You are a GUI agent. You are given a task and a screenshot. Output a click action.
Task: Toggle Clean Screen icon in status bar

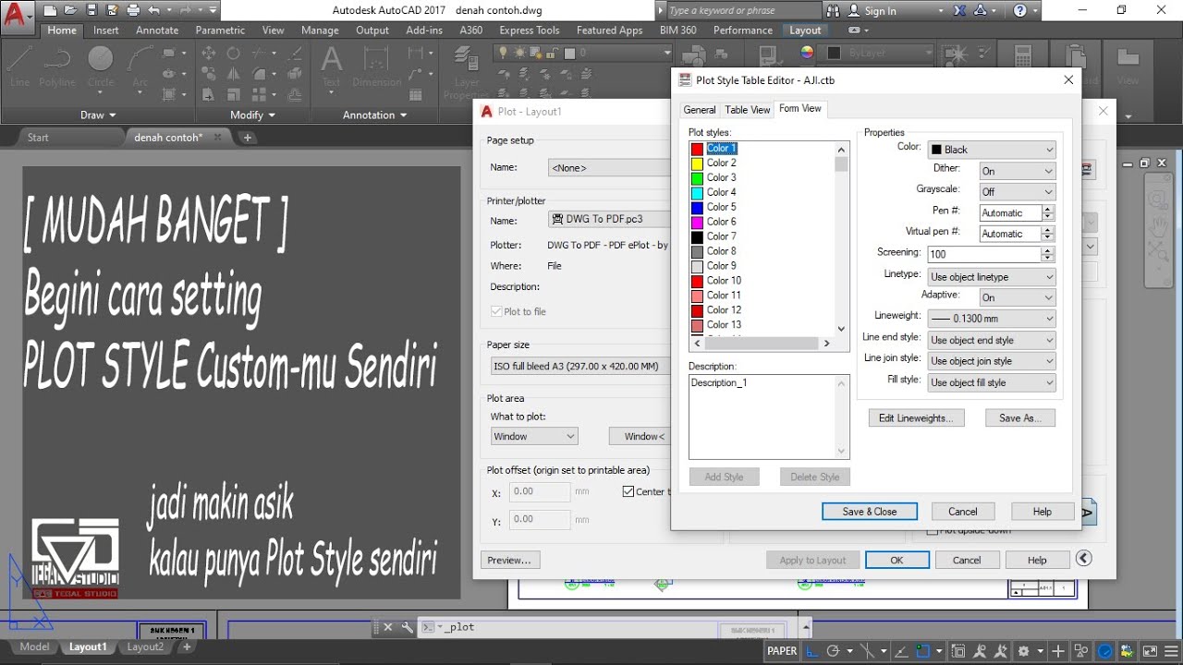pos(1149,650)
